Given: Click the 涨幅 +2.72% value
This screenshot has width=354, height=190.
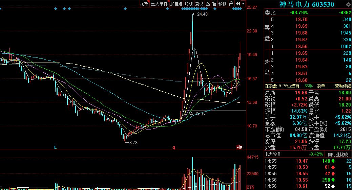Looking at the screenshot, I should click(x=299, y=105).
